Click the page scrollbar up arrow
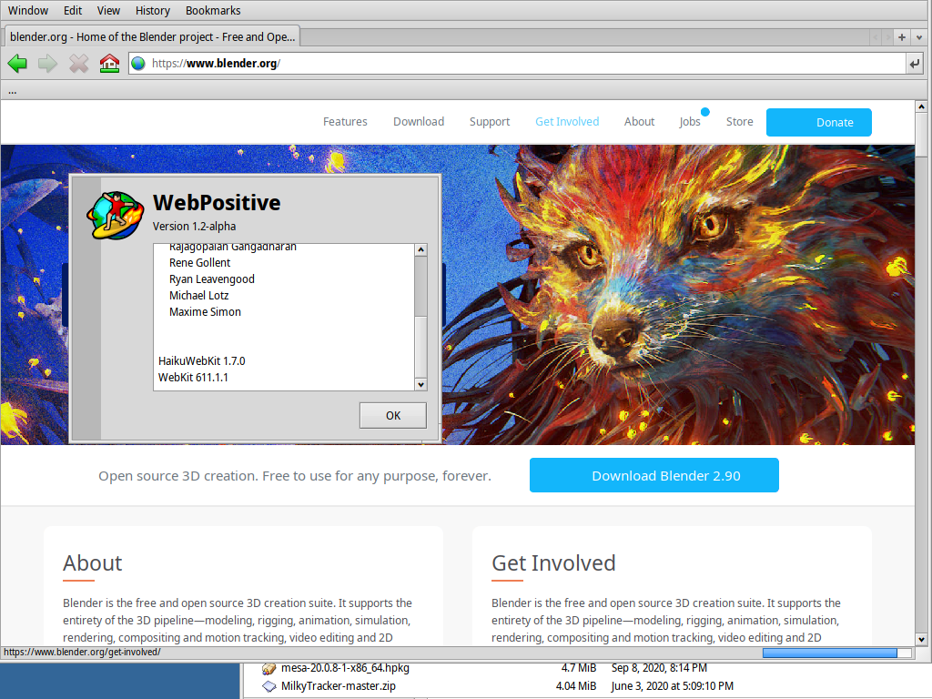The image size is (932, 699). click(921, 106)
